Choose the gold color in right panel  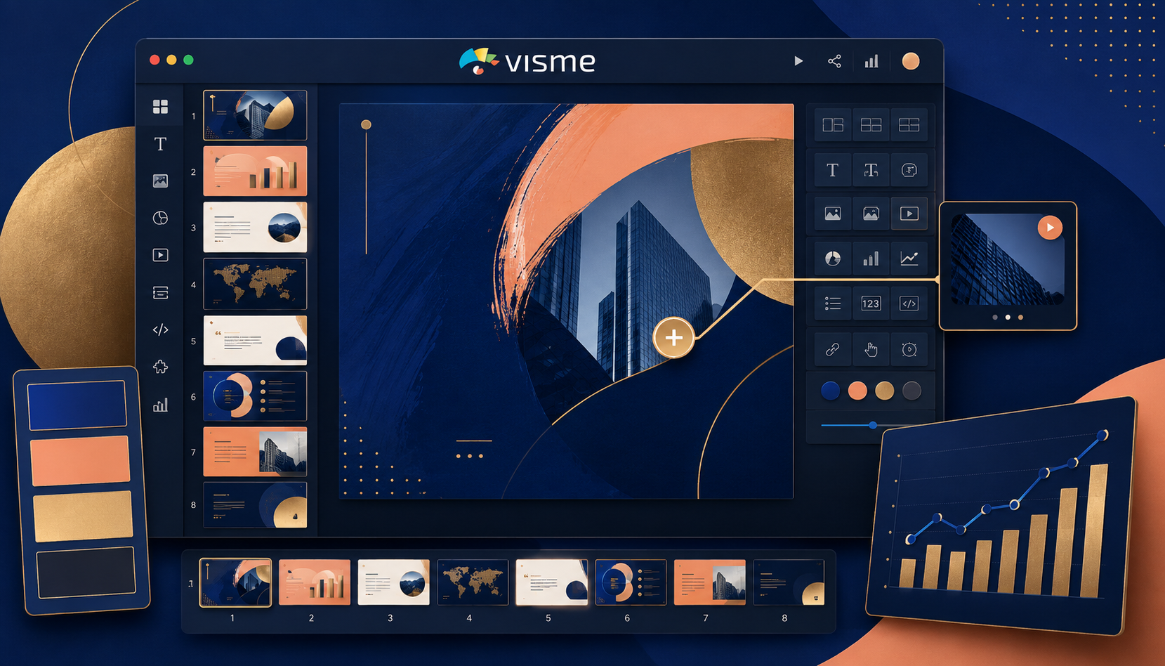click(885, 391)
